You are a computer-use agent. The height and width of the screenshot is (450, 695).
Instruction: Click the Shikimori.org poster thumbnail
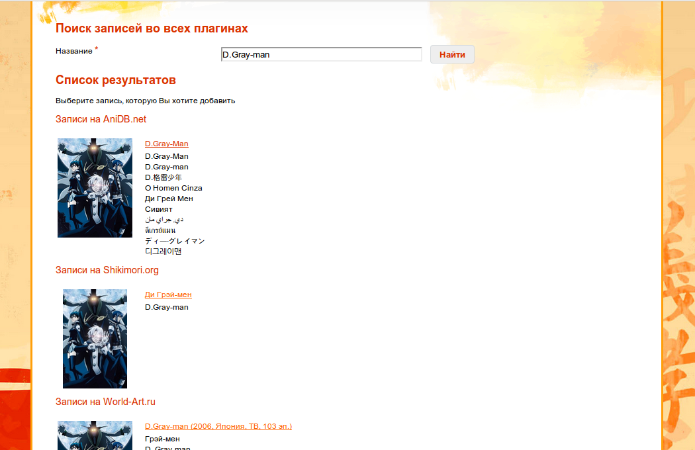(x=95, y=338)
